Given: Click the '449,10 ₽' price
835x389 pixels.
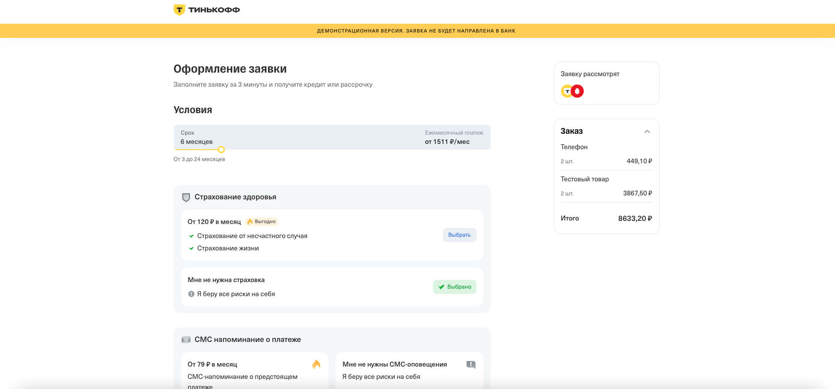Looking at the screenshot, I should (x=639, y=161).
